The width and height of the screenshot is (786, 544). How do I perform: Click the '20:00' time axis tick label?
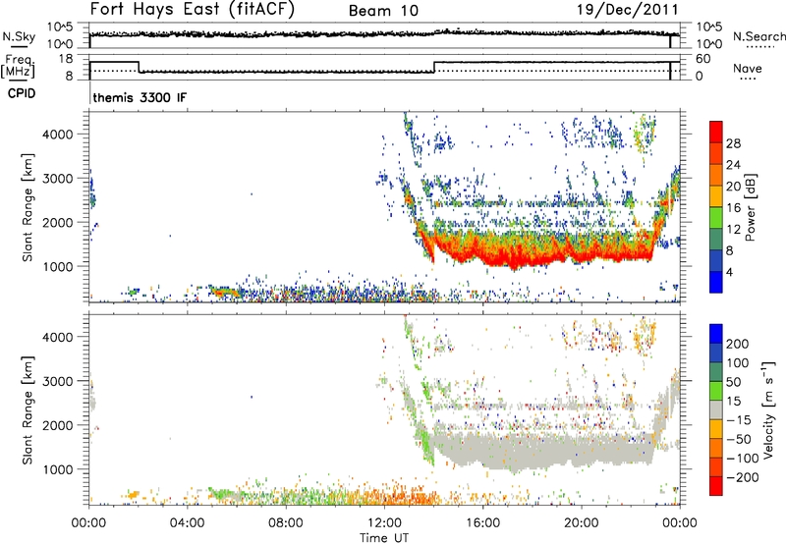click(581, 522)
